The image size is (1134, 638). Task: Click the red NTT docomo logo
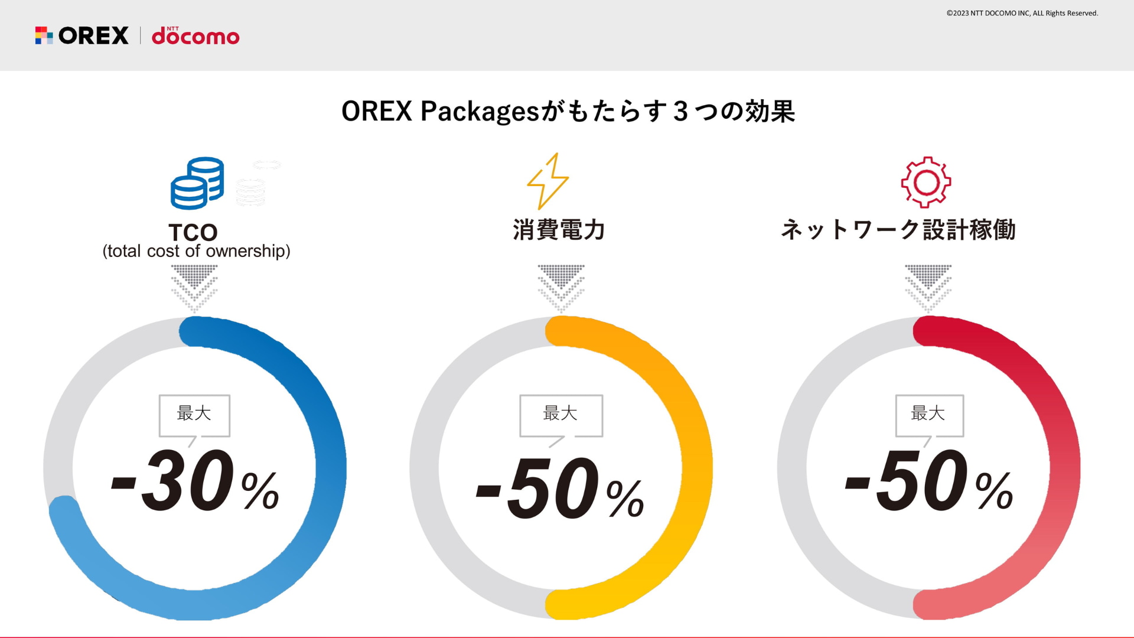pos(195,36)
